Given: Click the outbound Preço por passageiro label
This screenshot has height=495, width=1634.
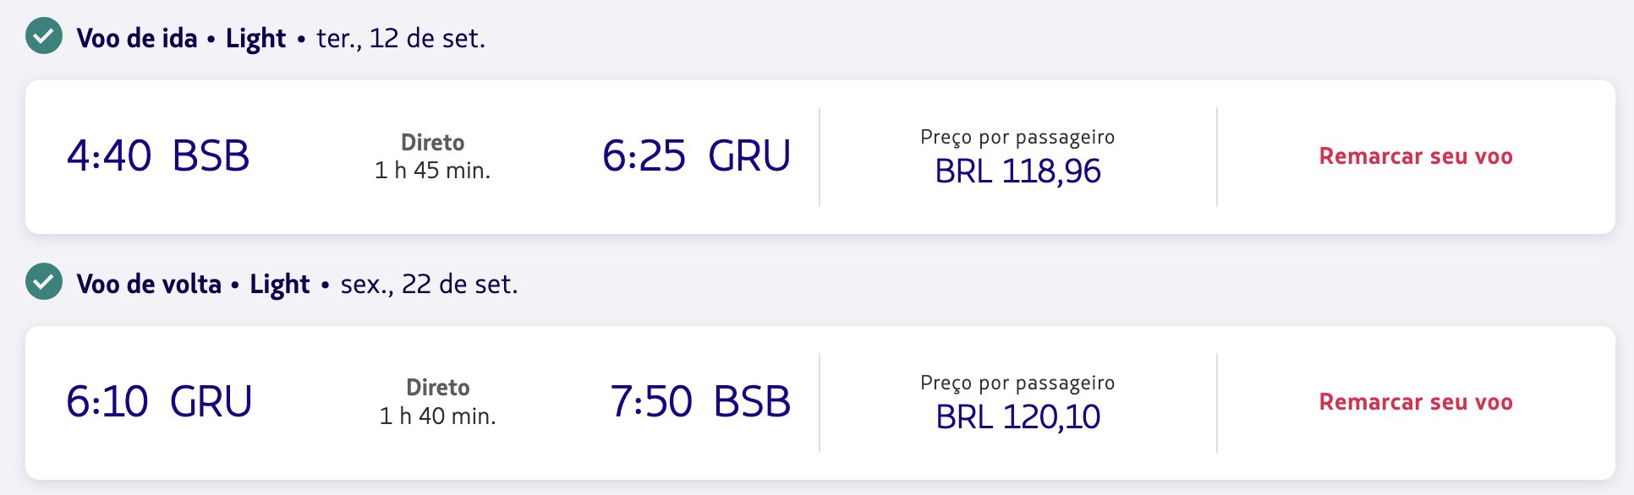Looking at the screenshot, I should pyautogui.click(x=1017, y=137).
